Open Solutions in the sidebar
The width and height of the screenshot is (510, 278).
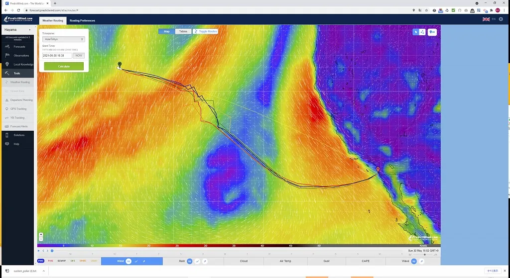pyautogui.click(x=17, y=135)
